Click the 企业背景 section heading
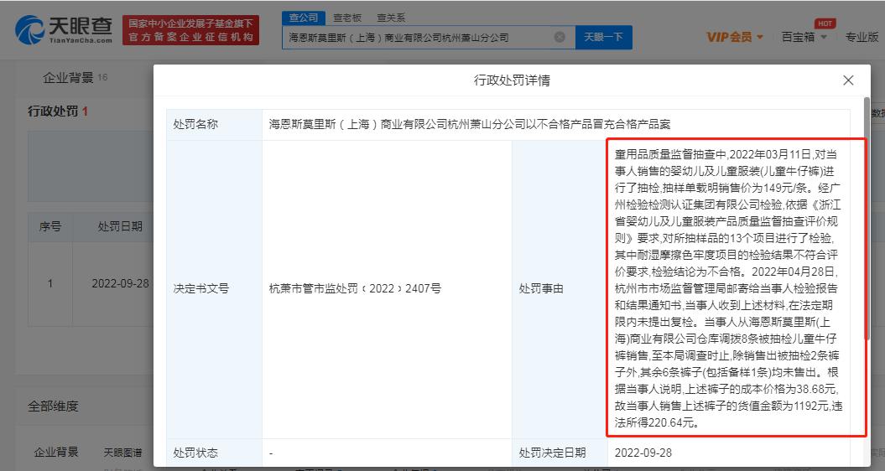 pyautogui.click(x=68, y=78)
